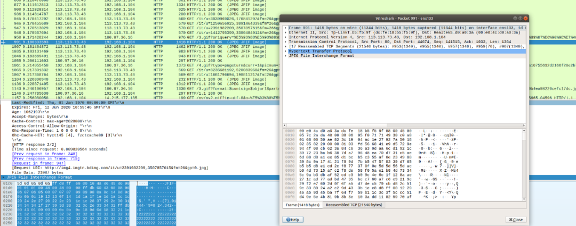
Task: Close the Packet 991 window via title bar
Action: pos(526,18)
